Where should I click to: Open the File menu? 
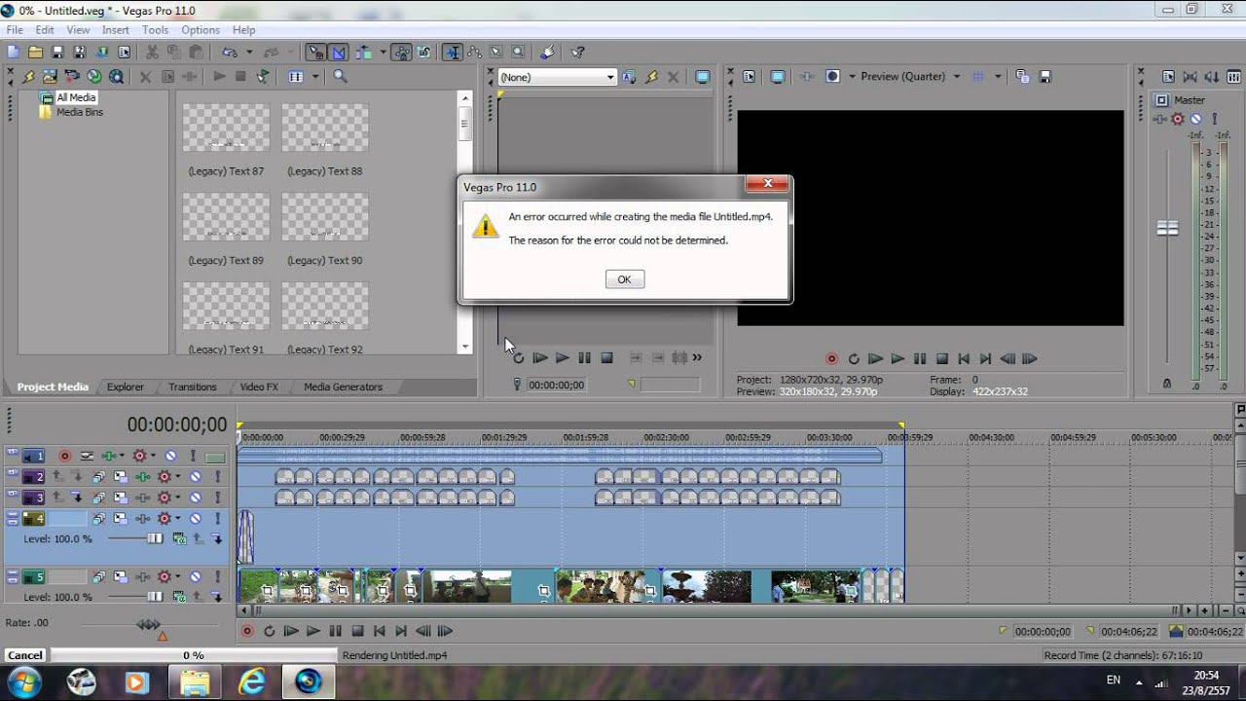pyautogui.click(x=15, y=30)
